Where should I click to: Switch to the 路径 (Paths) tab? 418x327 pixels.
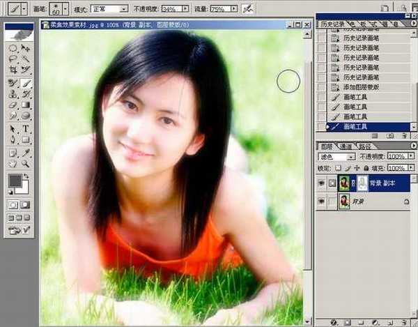click(363, 147)
